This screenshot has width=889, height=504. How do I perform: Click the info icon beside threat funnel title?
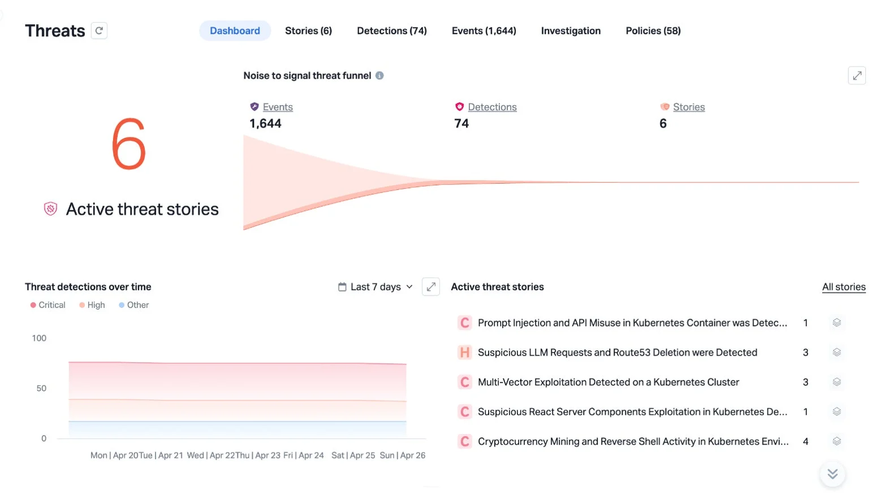click(379, 76)
